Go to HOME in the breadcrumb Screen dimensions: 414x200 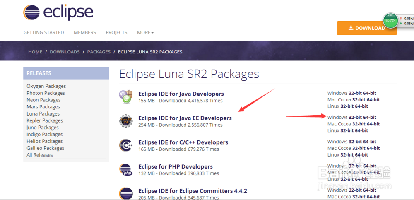pyautogui.click(x=35, y=52)
